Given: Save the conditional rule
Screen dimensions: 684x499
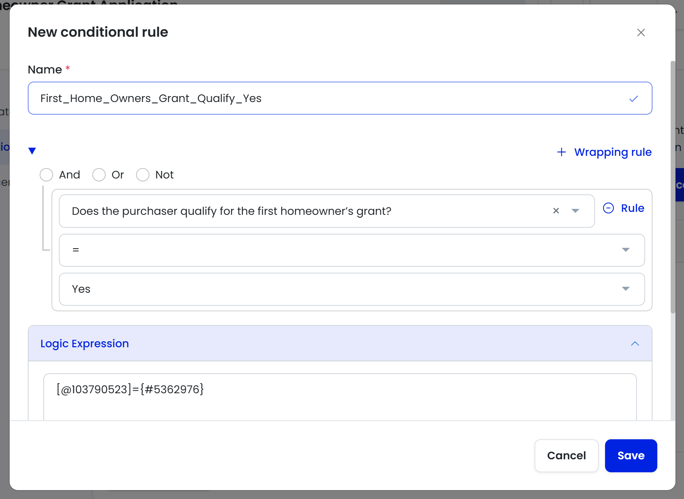Looking at the screenshot, I should pos(631,456).
